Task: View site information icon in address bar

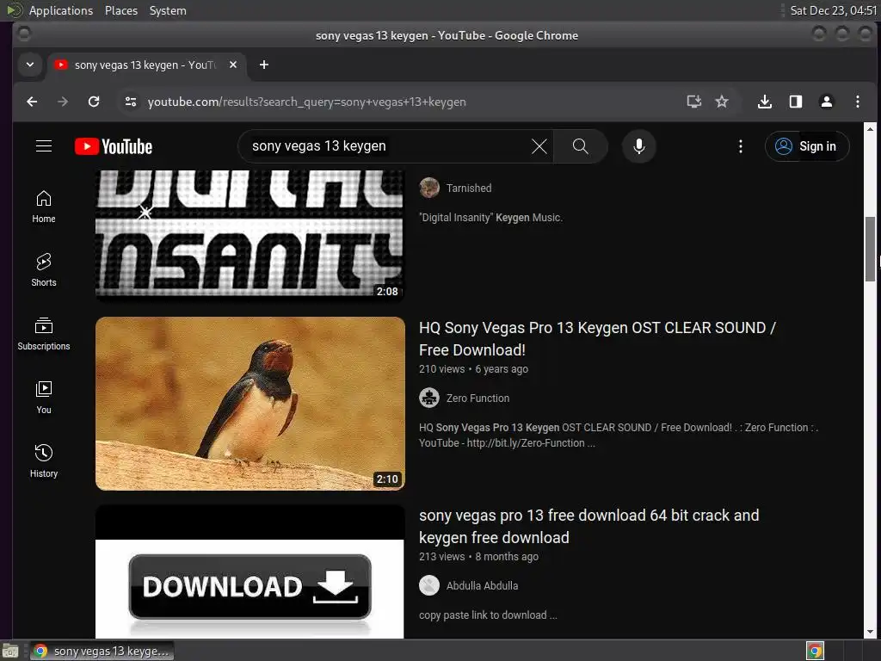Action: pyautogui.click(x=131, y=102)
